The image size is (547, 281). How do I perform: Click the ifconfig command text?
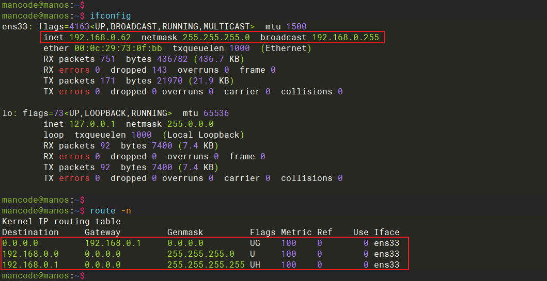point(111,15)
